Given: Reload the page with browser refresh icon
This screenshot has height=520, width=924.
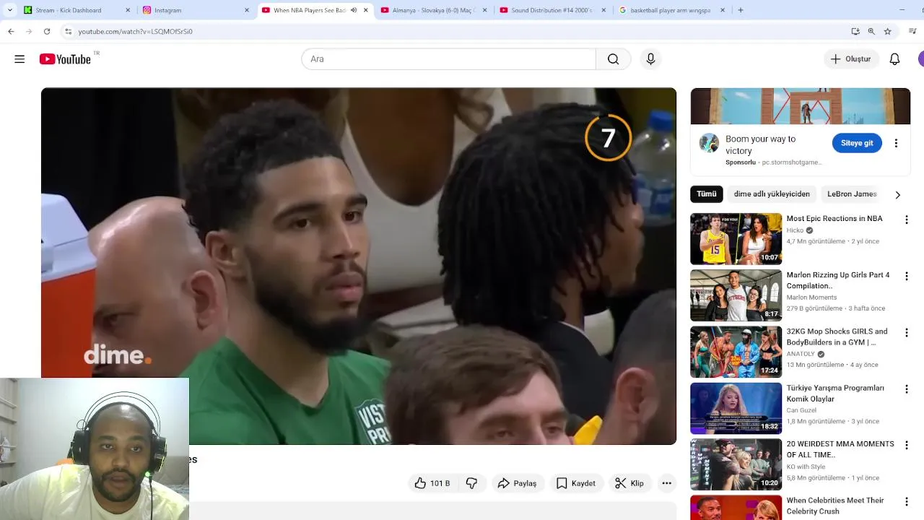Looking at the screenshot, I should click(x=47, y=31).
